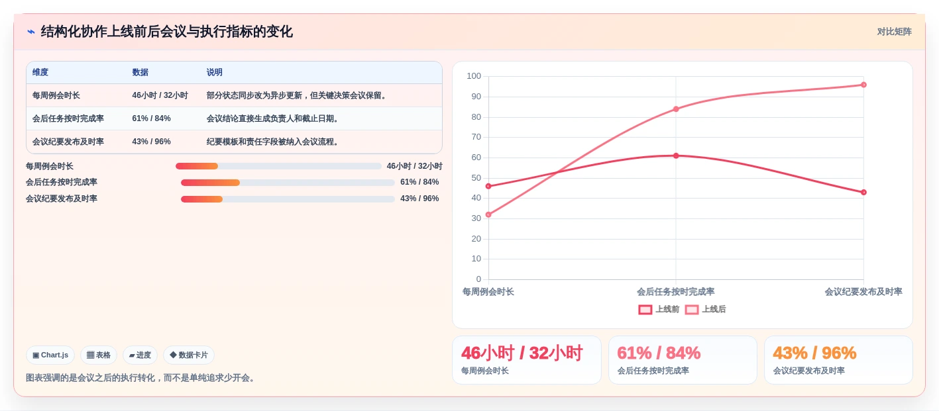Click the 表格 tag chip
This screenshot has width=939, height=411.
tap(99, 355)
